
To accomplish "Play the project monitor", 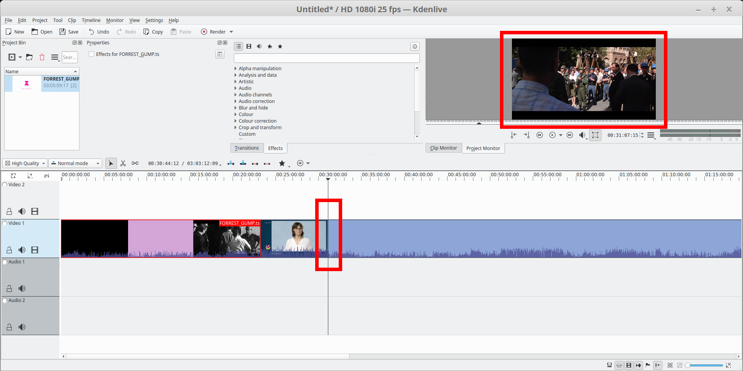I will (x=552, y=135).
